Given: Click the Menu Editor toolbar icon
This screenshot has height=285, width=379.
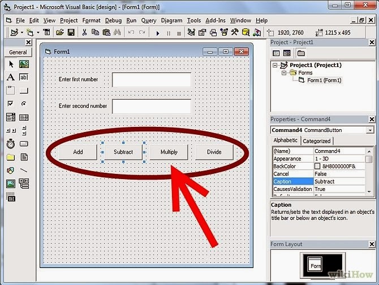Looking at the screenshot, I should pyautogui.click(x=46, y=32).
